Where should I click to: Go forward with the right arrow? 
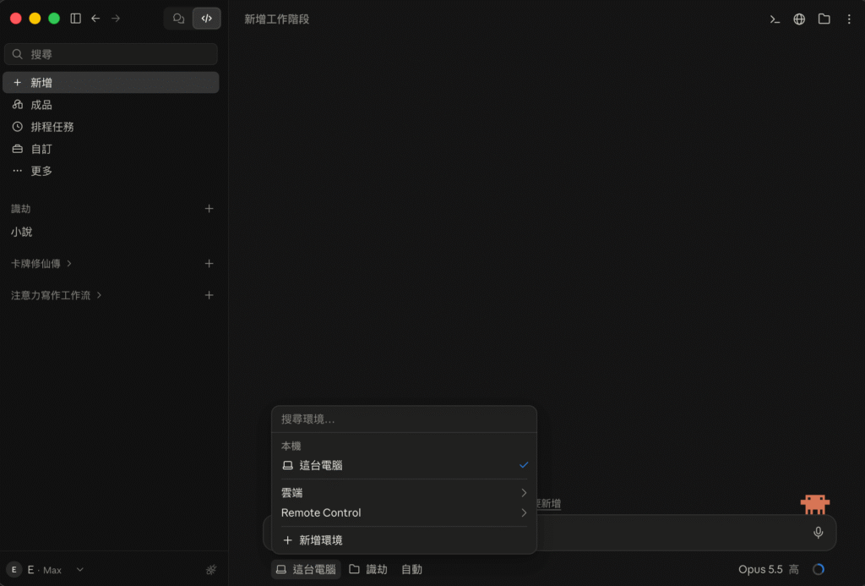[x=115, y=19]
